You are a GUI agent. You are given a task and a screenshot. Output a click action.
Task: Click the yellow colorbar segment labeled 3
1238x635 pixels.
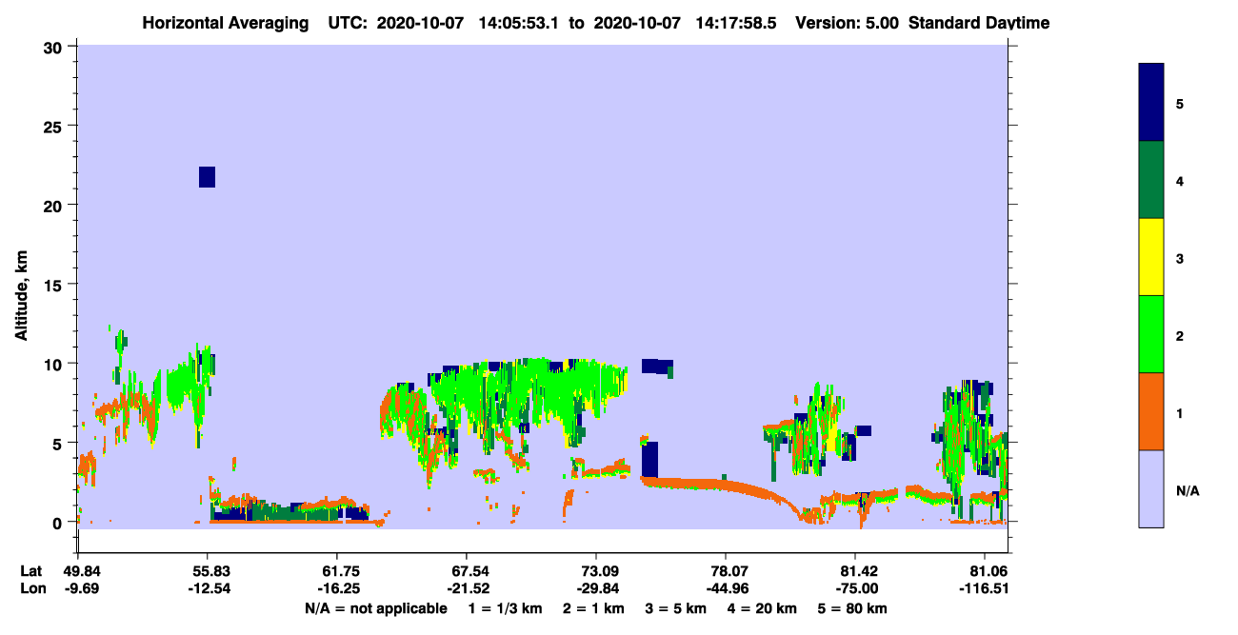tap(1151, 257)
